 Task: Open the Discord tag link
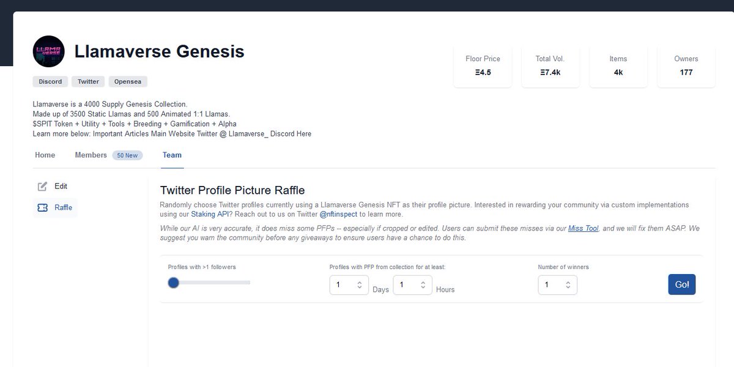(x=51, y=81)
